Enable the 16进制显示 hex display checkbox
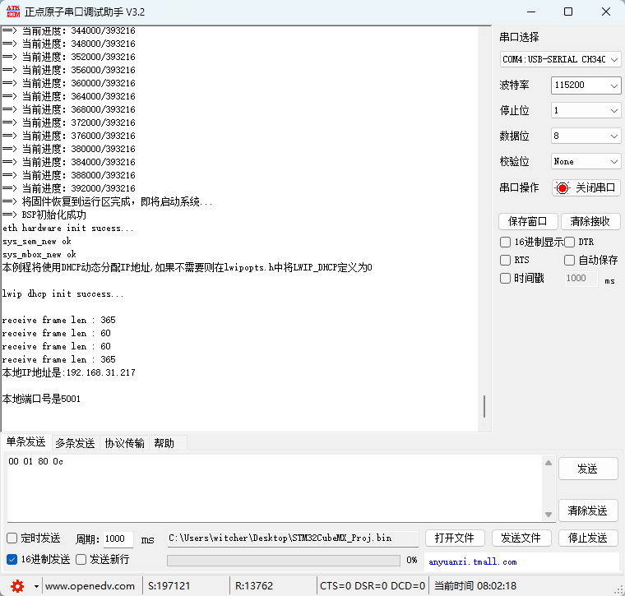Image resolution: width=625 pixels, height=596 pixels. tap(505, 242)
